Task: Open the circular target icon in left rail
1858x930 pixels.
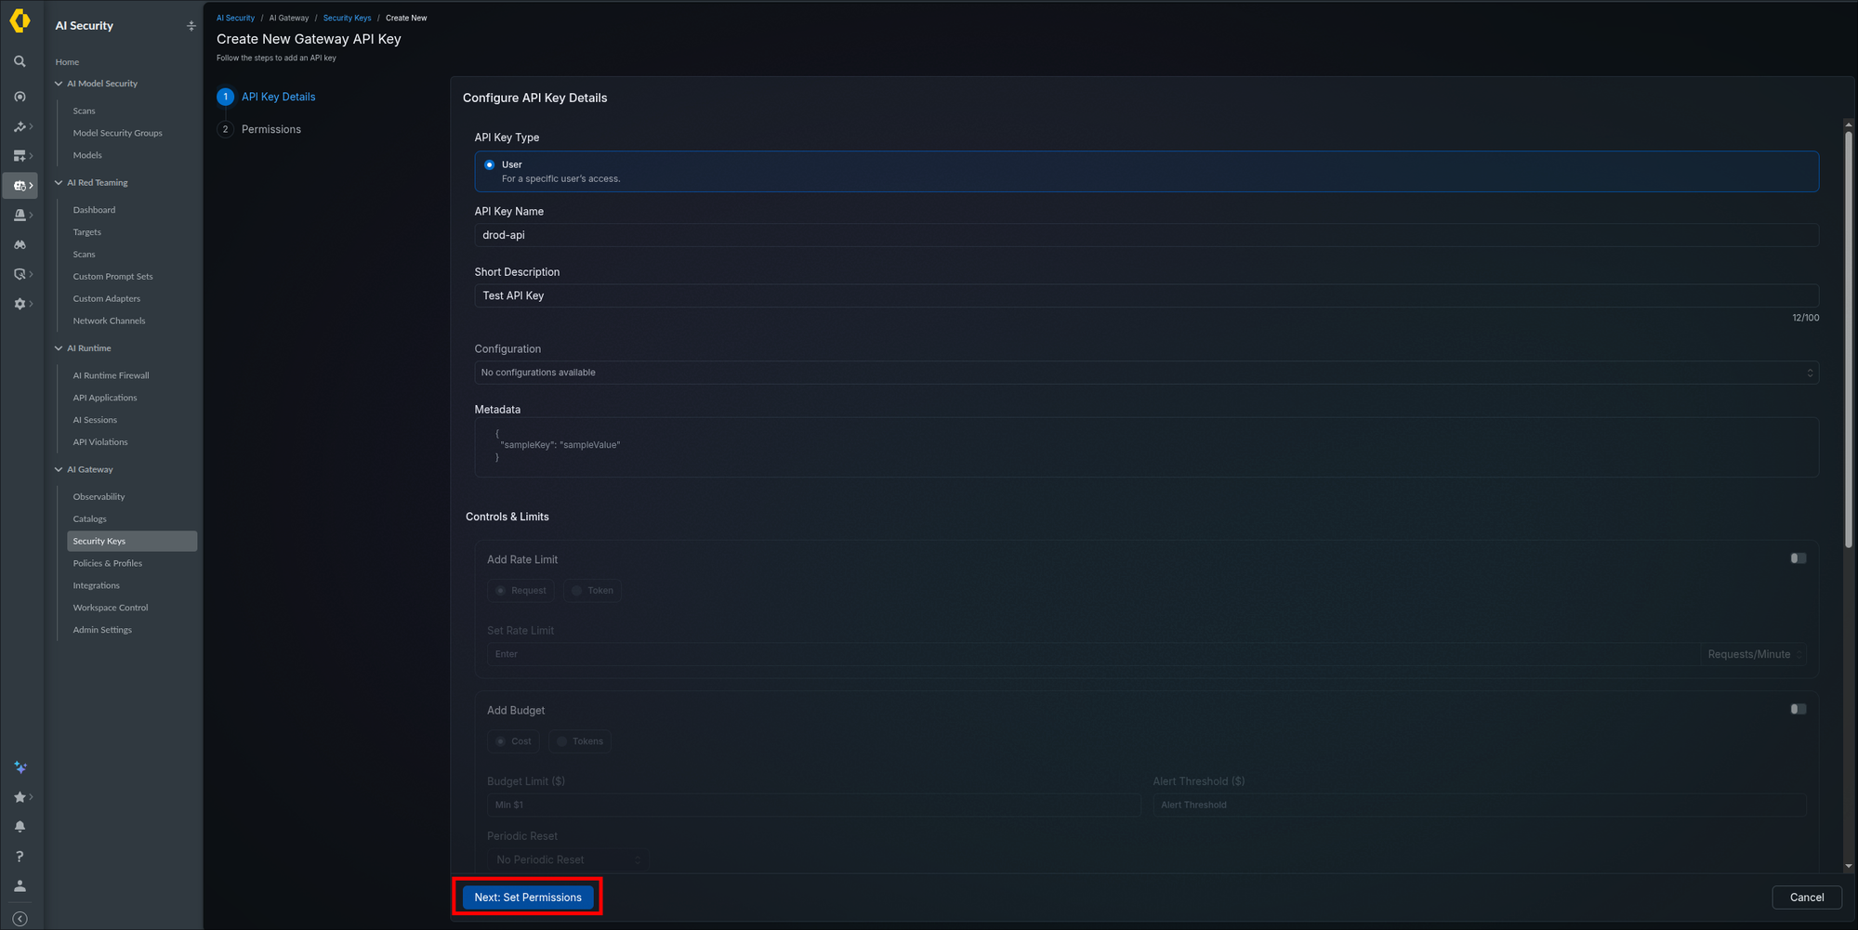Action: click(x=20, y=97)
